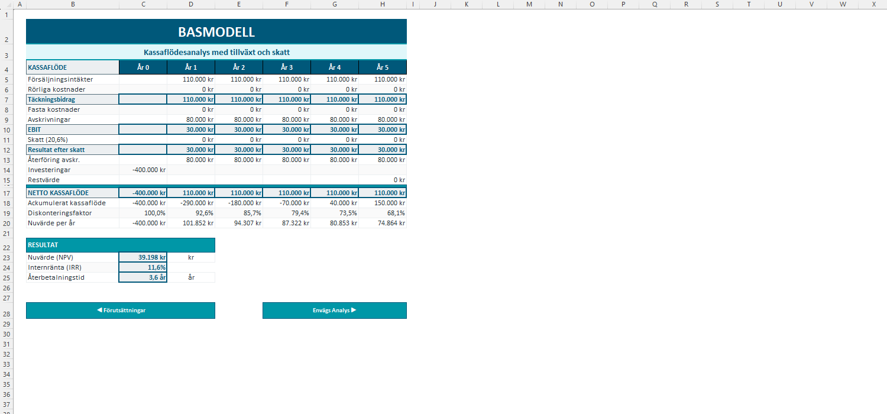Click accumulated cash flow value -290.000 kr

tap(191, 203)
